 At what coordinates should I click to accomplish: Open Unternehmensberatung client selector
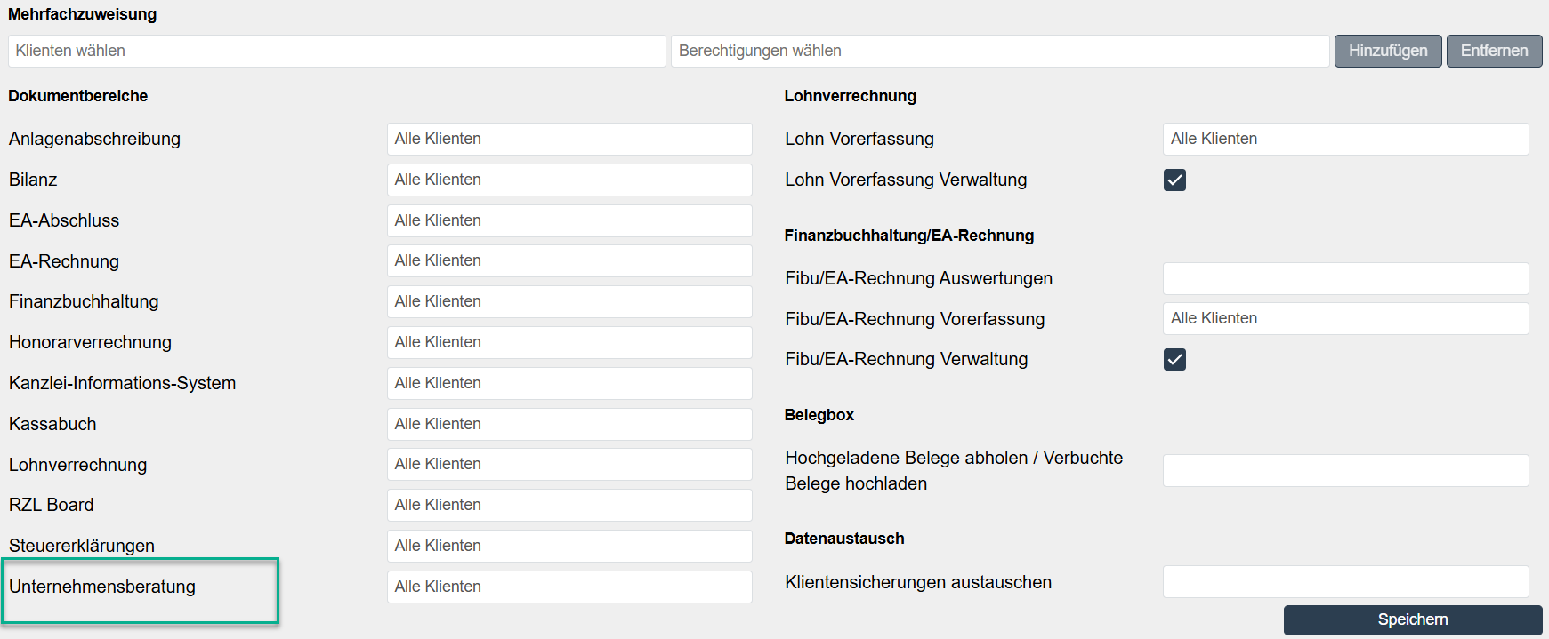(569, 587)
